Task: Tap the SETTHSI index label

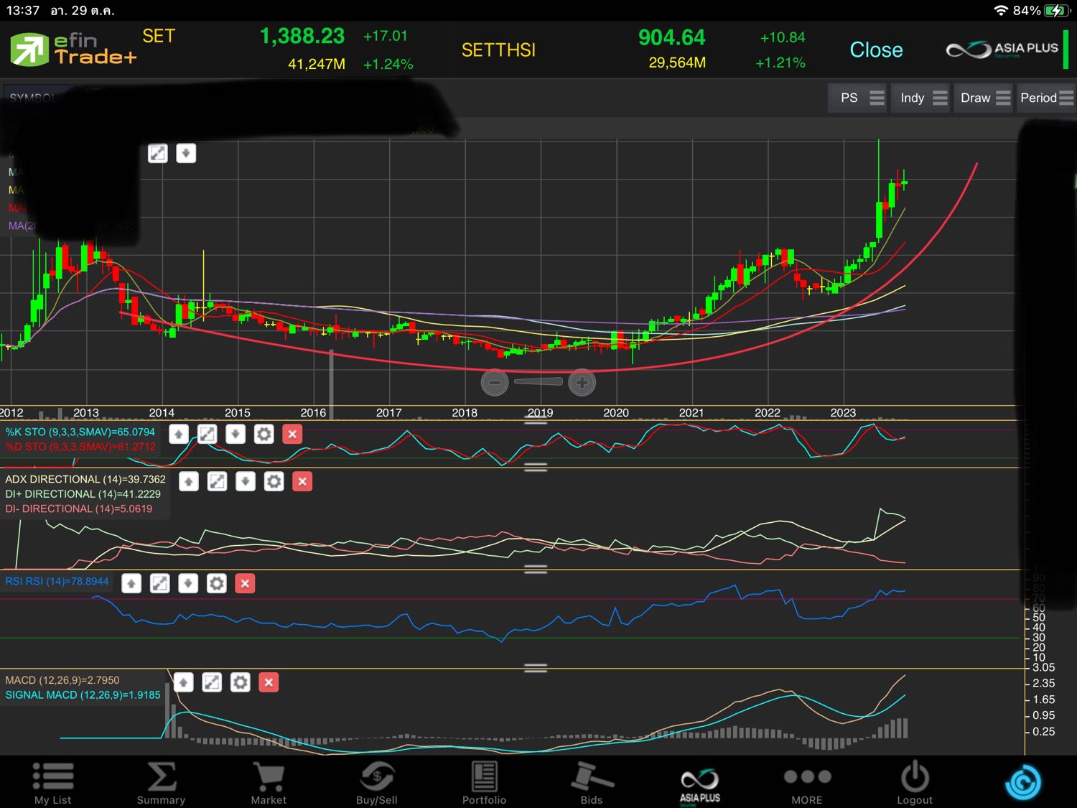Action: pyautogui.click(x=498, y=50)
